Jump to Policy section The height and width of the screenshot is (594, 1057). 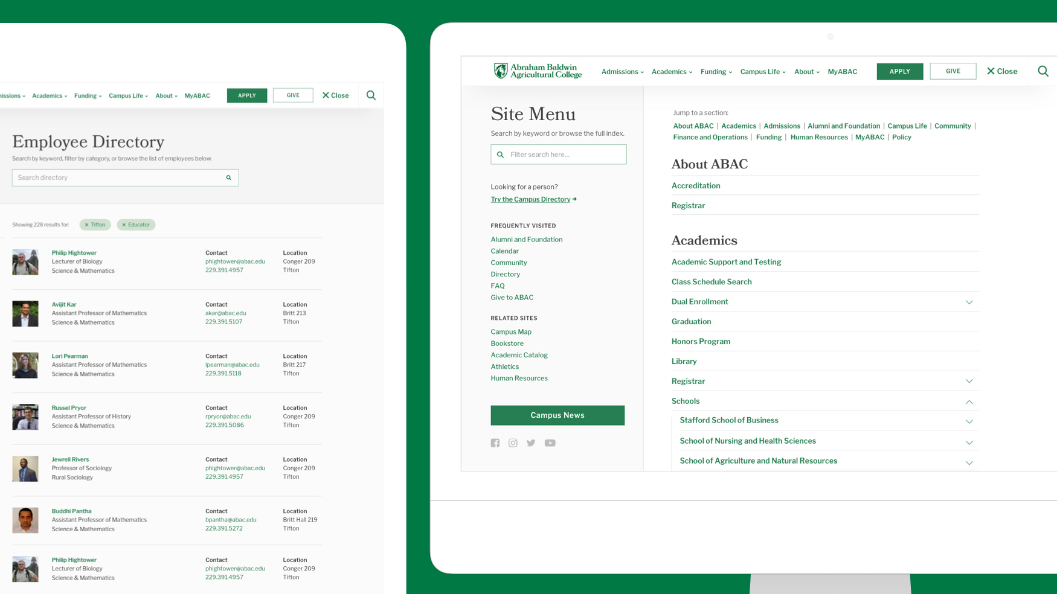pyautogui.click(x=901, y=137)
